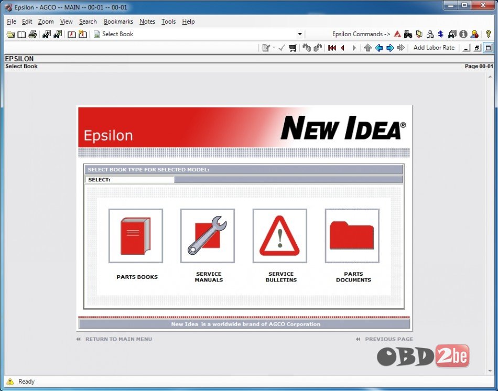This screenshot has height=391, width=498.
Task: Click the gray up arrow toolbar icon
Action: click(368, 48)
